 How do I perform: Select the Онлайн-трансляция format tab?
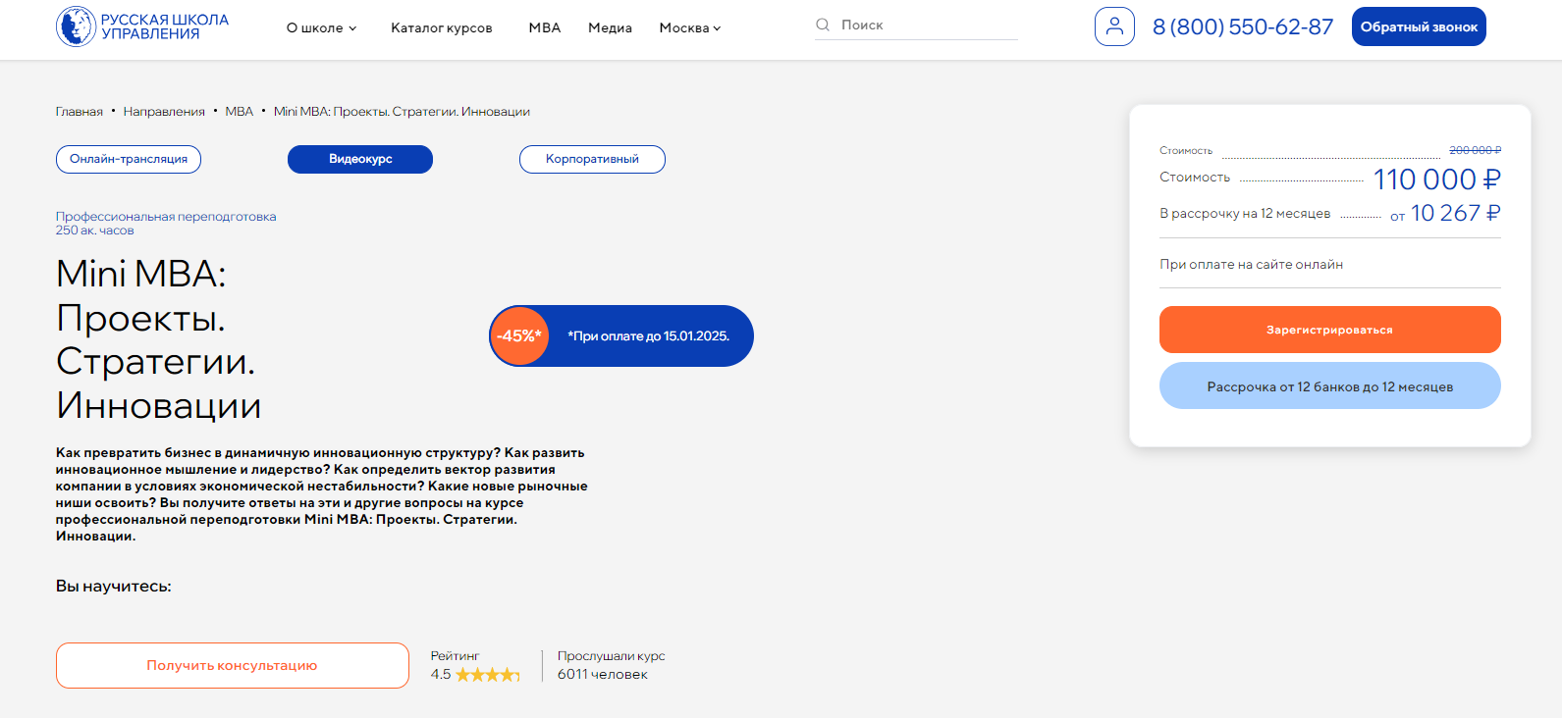(129, 159)
